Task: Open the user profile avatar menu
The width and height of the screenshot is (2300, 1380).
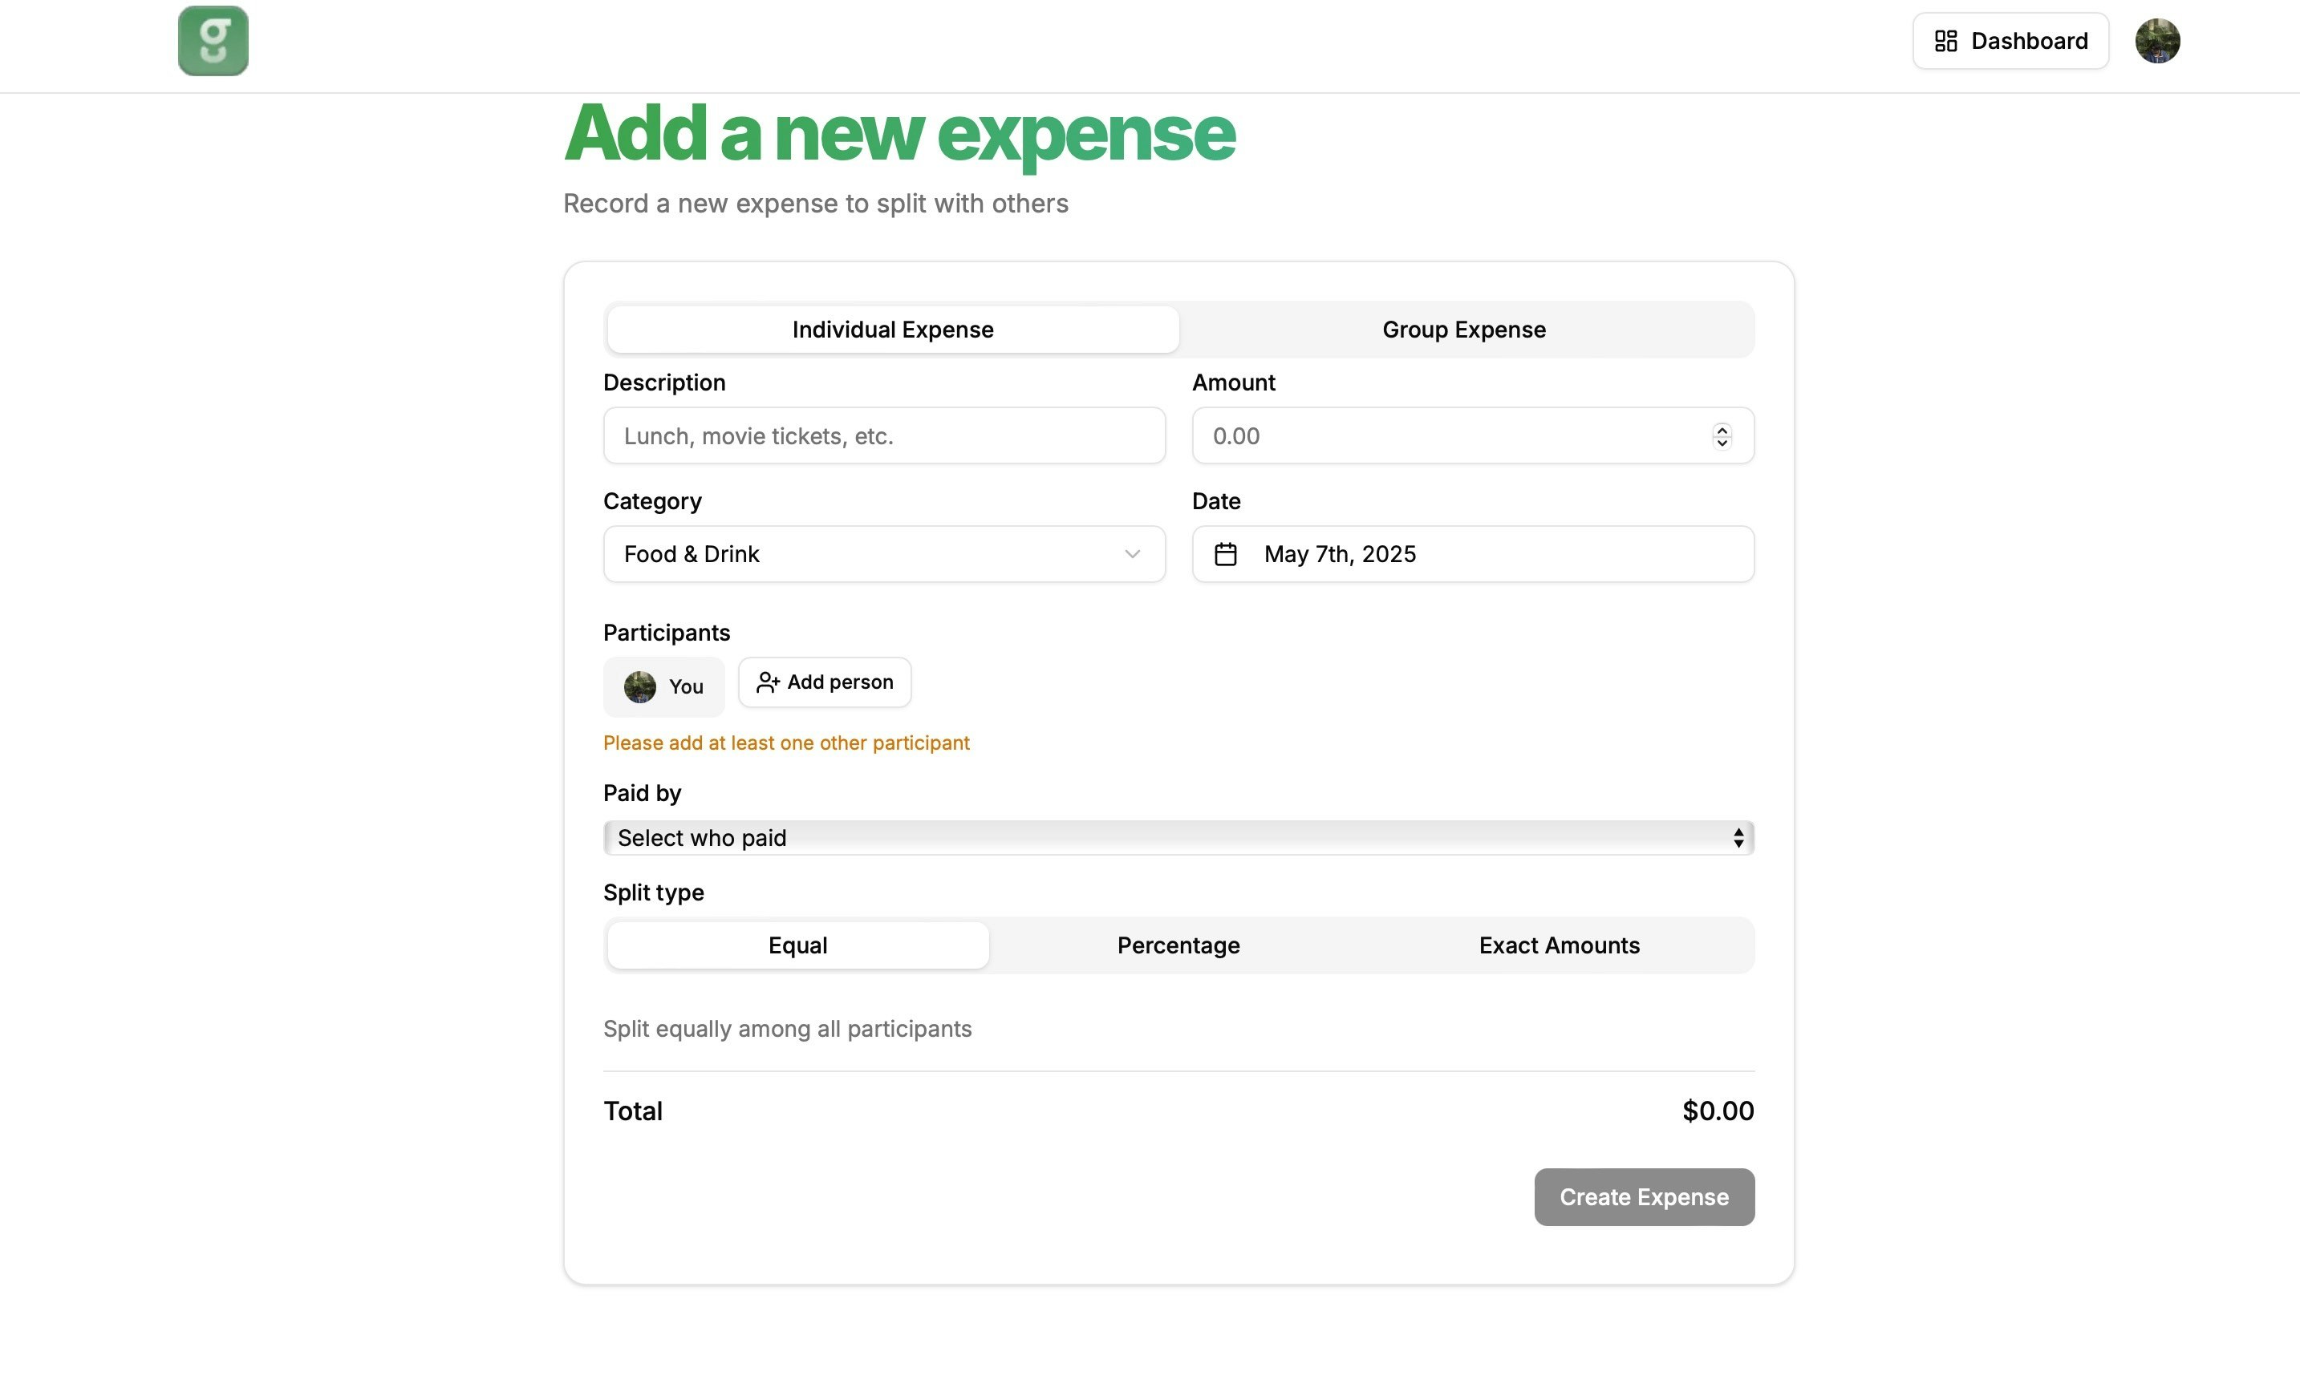Action: (2156, 41)
